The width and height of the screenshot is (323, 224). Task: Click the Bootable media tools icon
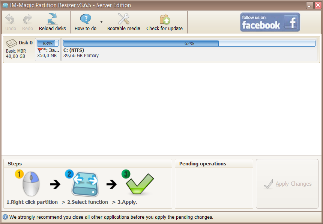click(123, 17)
